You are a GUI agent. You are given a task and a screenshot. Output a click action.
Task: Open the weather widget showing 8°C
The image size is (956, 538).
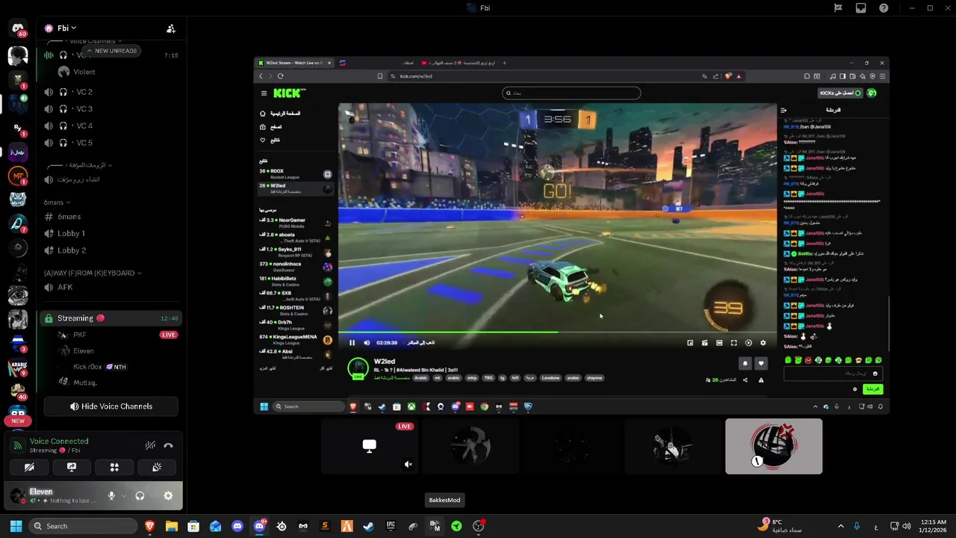point(780,526)
